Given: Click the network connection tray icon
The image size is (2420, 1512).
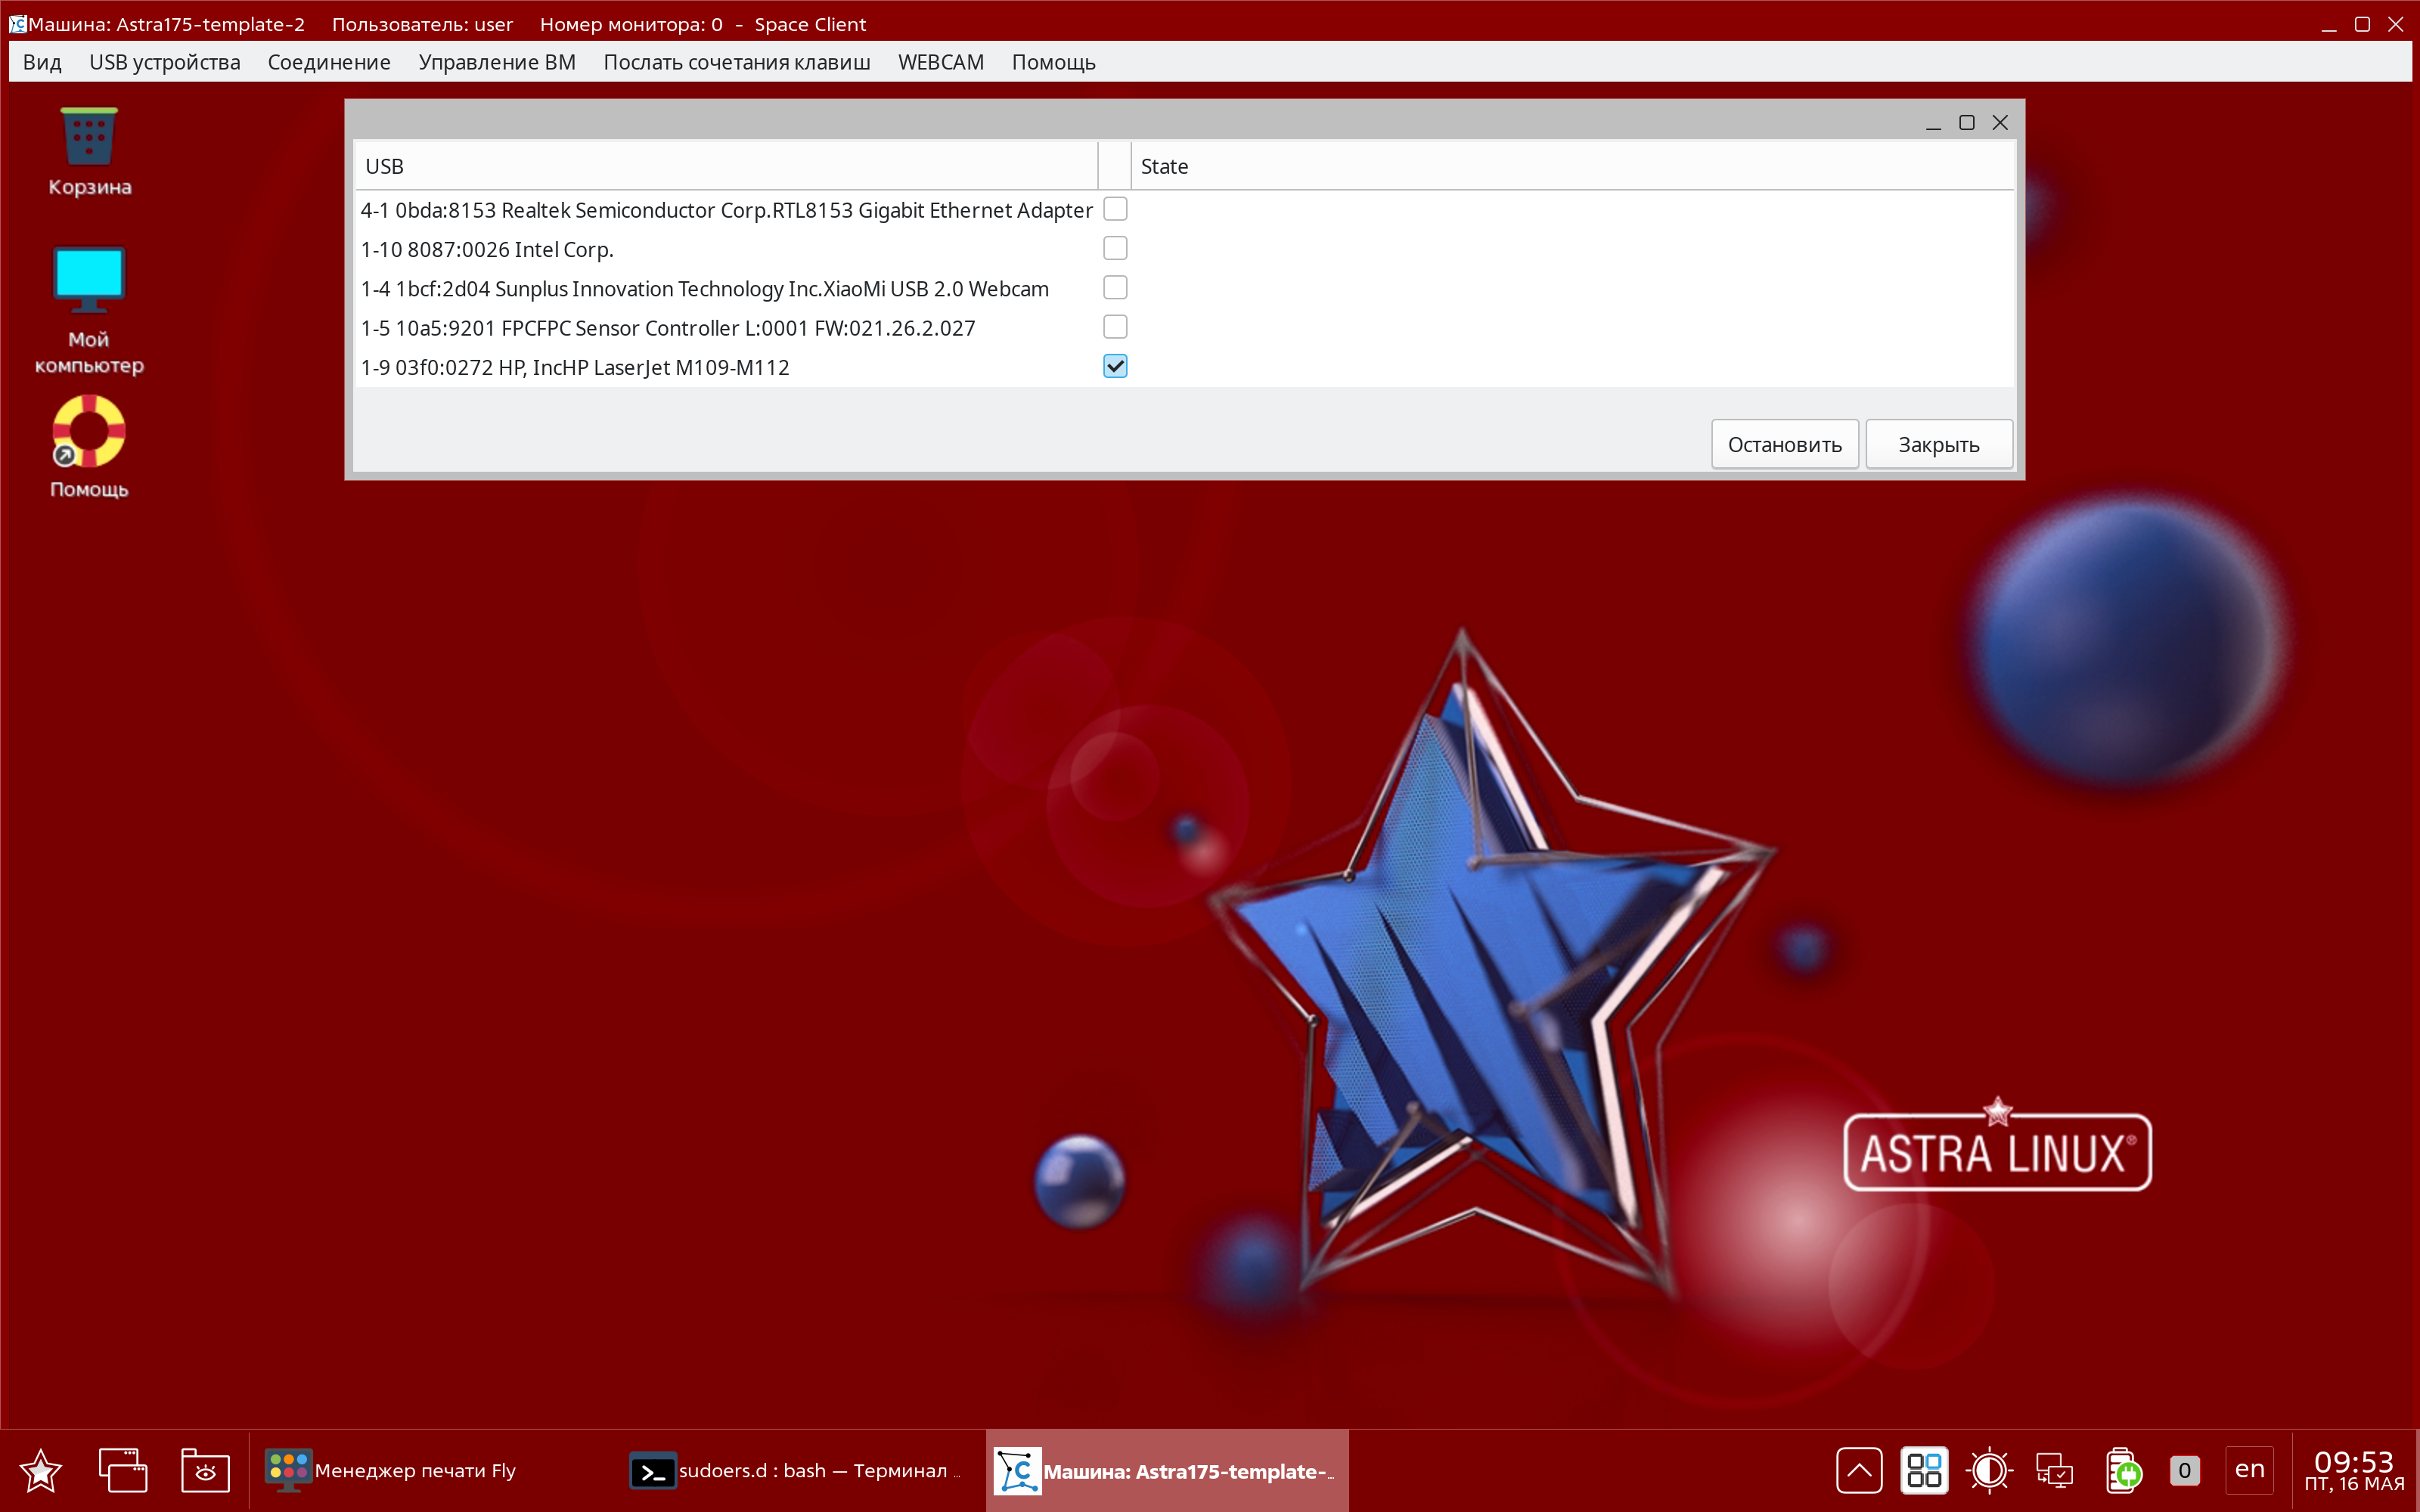Looking at the screenshot, I should [2055, 1470].
